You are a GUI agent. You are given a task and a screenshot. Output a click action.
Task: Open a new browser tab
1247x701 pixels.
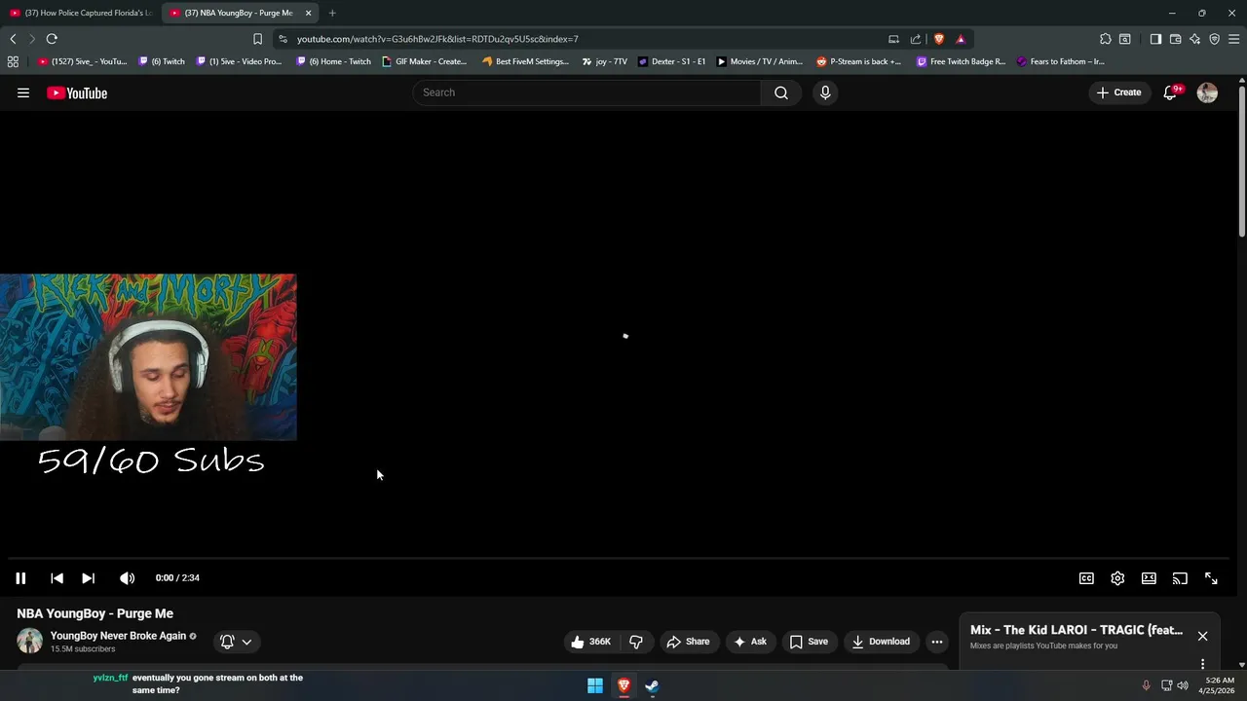click(x=332, y=13)
